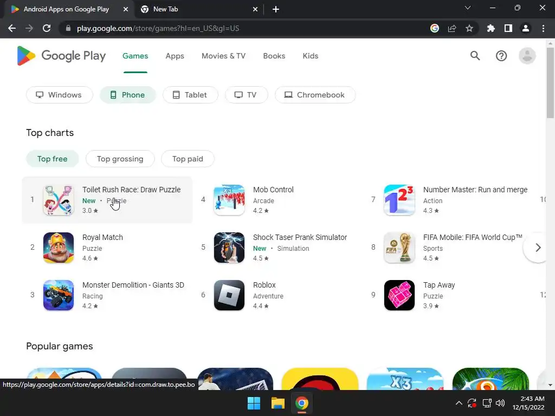Switch to the Books tab
Image resolution: width=555 pixels, height=416 pixels.
[x=274, y=56]
